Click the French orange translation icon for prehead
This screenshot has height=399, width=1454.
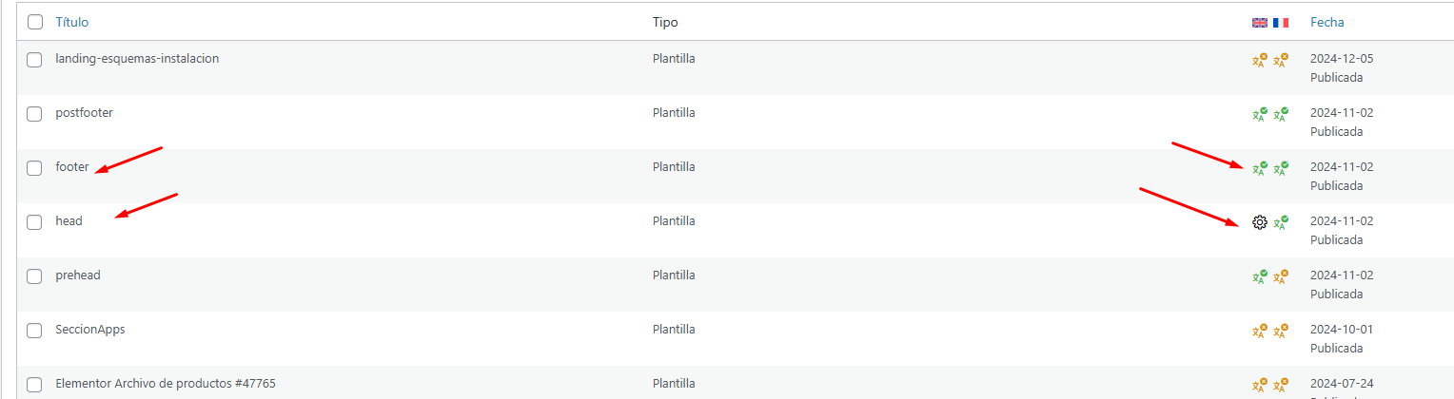pyautogui.click(x=1281, y=276)
